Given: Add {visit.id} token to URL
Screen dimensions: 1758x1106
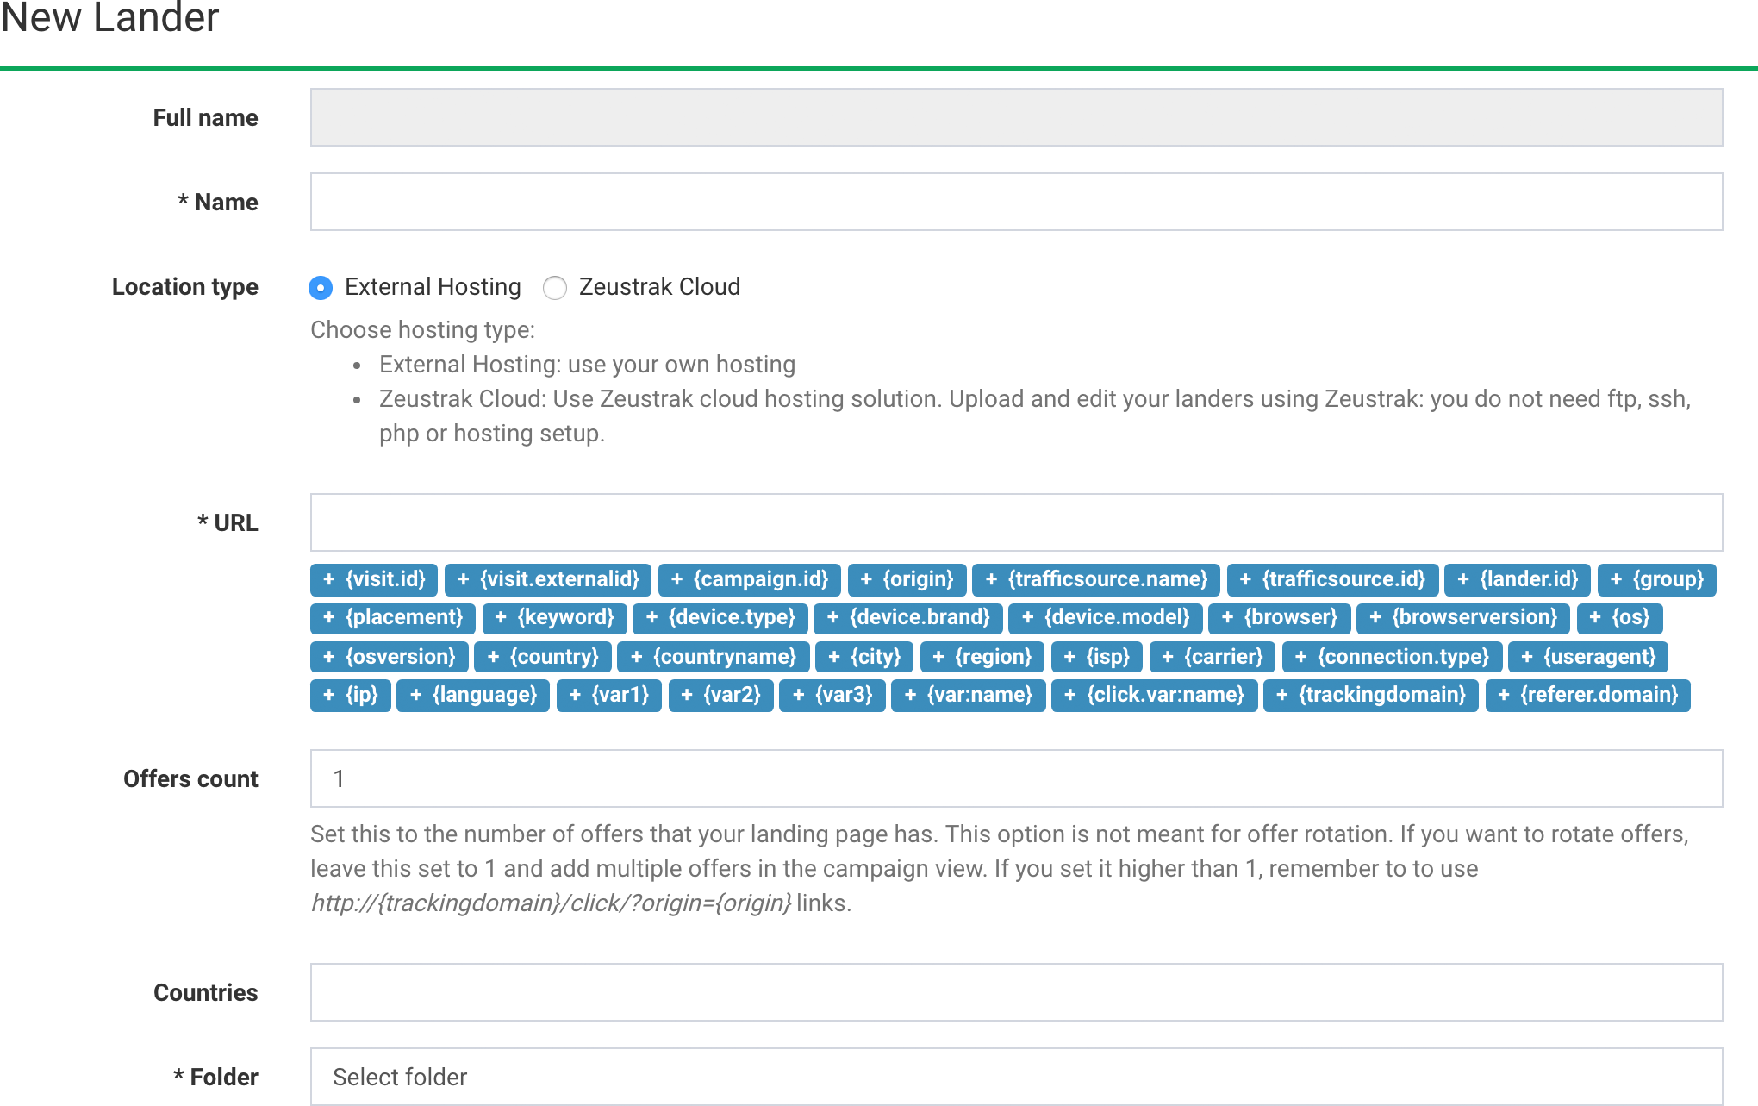Looking at the screenshot, I should click(x=374, y=579).
